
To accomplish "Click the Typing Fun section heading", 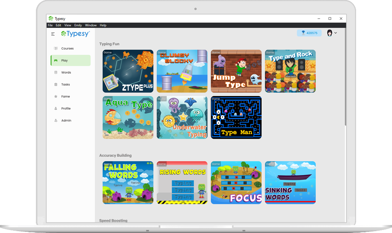I will pyautogui.click(x=109, y=44).
